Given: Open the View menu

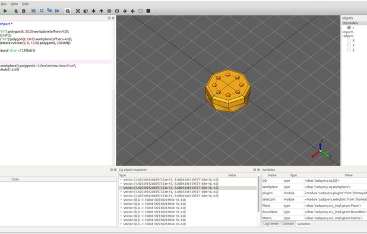Looking at the screenshot, I should (14, 4).
